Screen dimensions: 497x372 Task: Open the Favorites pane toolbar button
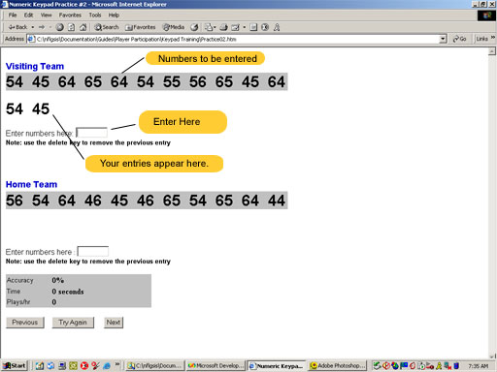coord(140,27)
